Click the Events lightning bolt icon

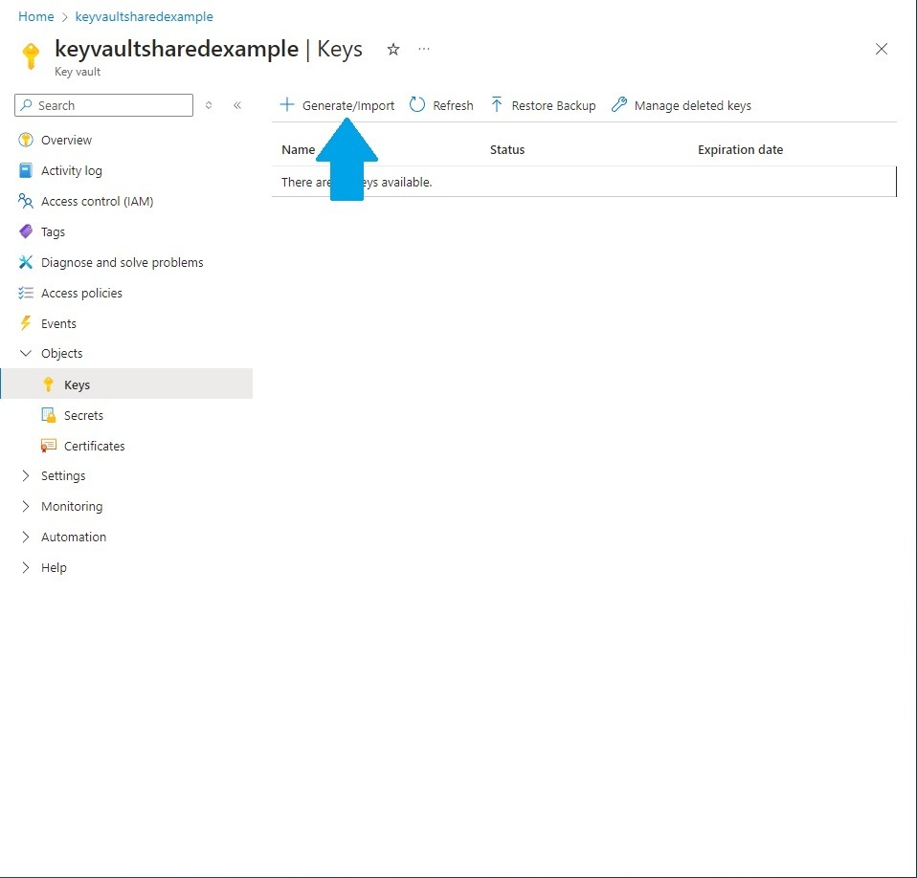tap(26, 323)
